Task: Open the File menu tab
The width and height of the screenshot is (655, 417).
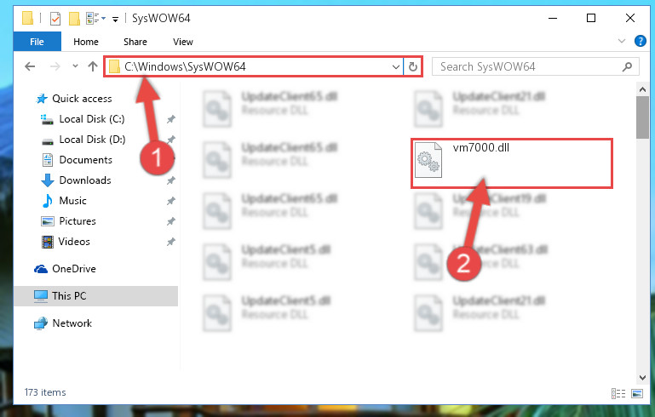Action: [37, 42]
